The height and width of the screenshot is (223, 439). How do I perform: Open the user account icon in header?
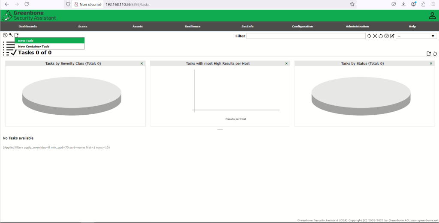coord(432,16)
